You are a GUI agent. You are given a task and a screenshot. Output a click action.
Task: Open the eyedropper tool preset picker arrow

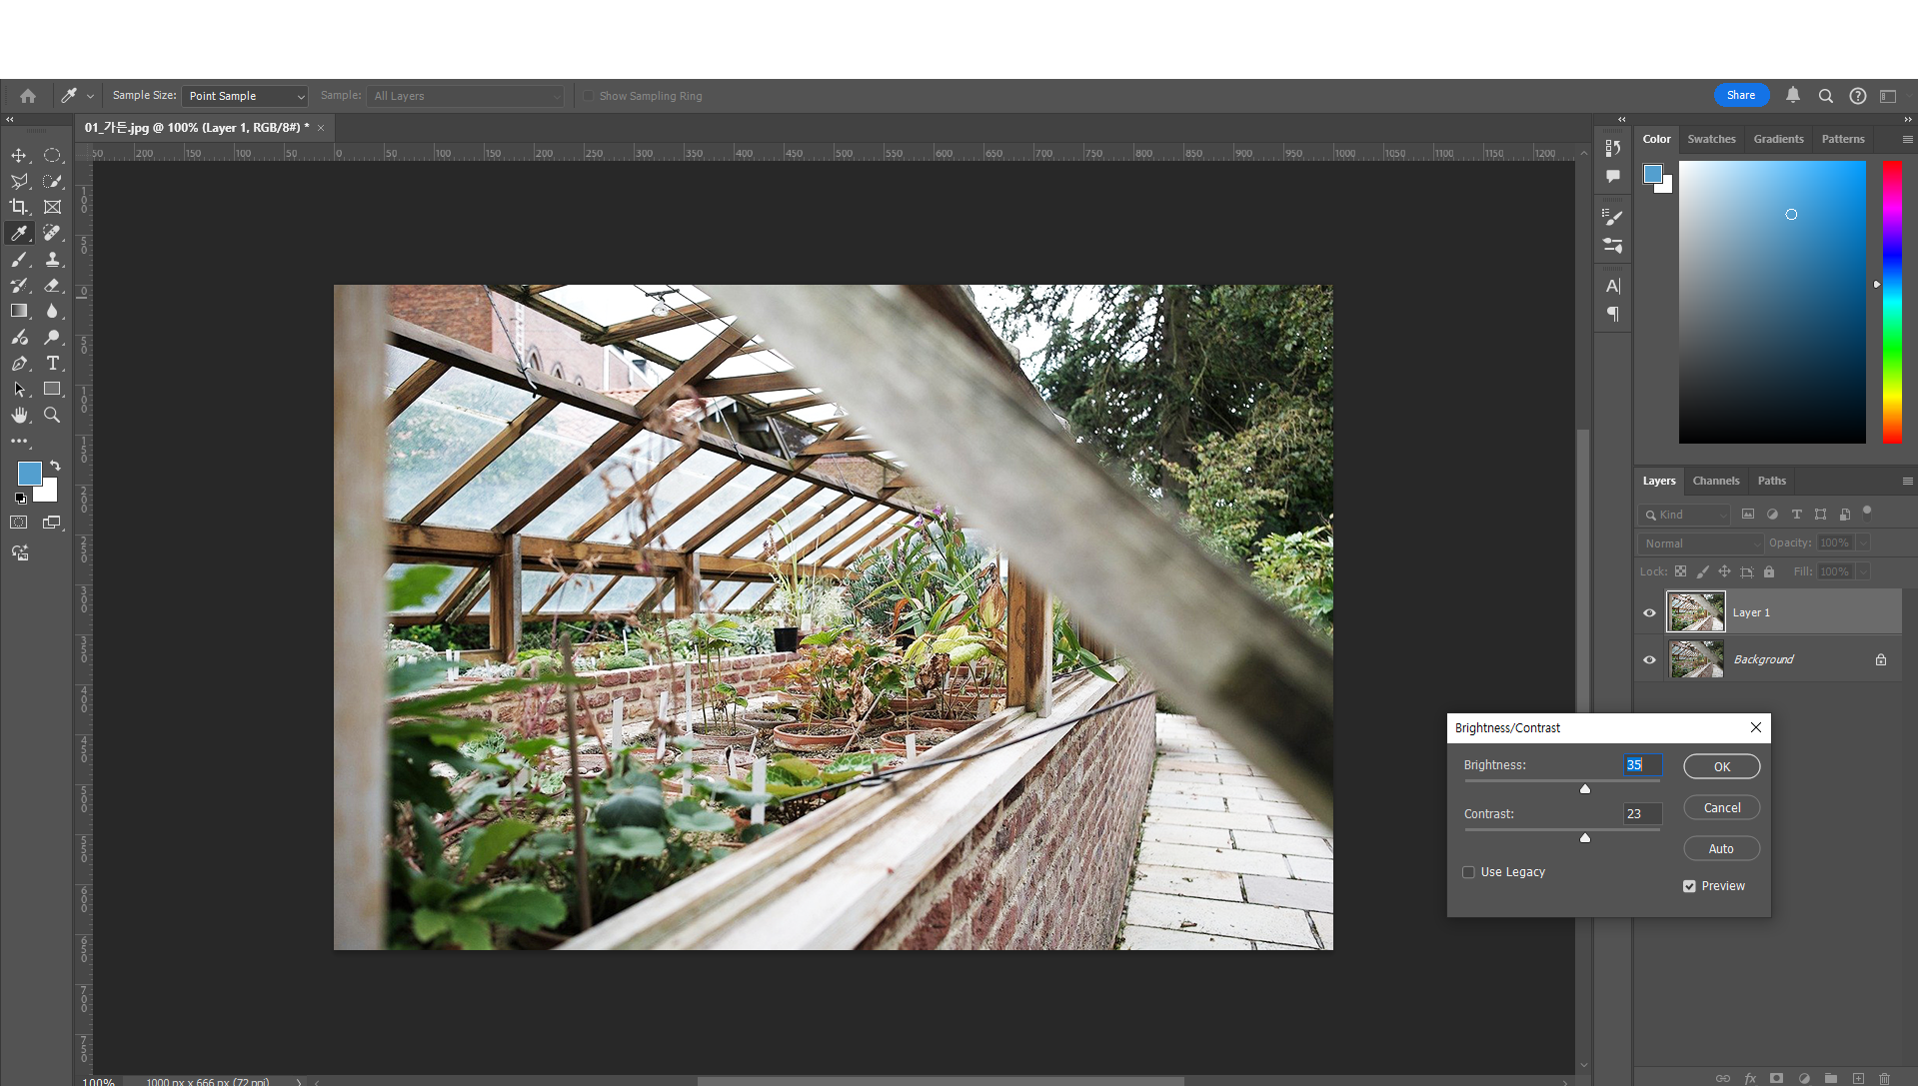[x=90, y=96]
